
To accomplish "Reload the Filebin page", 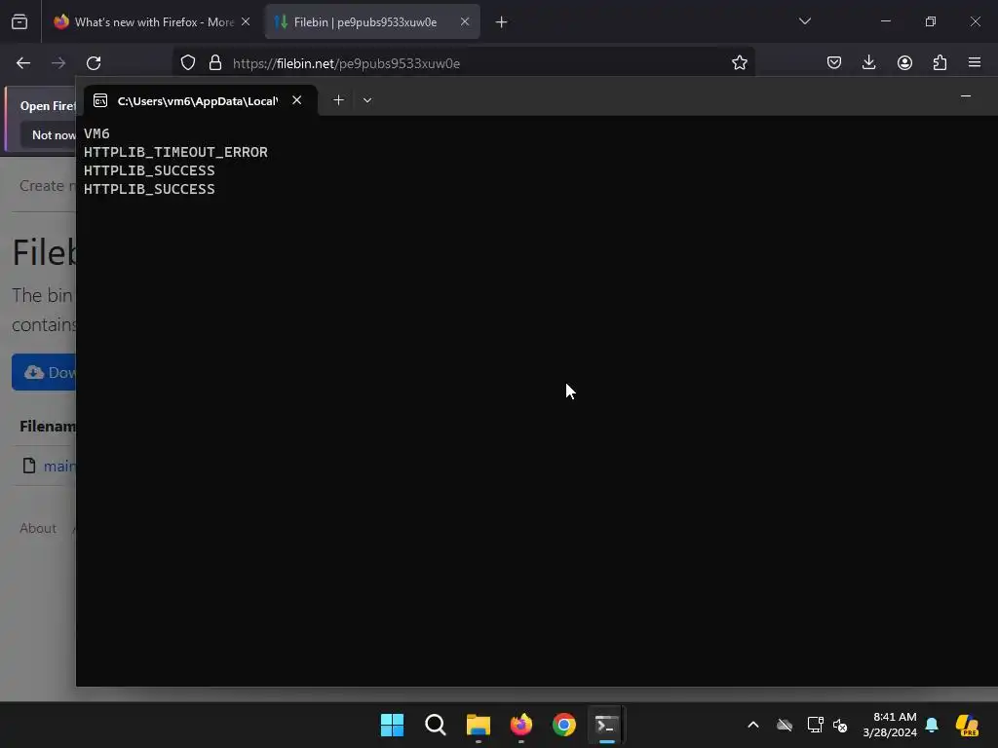I will point(94,63).
